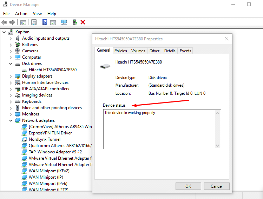The width and height of the screenshot is (263, 199).
Task: Click Scan for hardware changes icon
Action: pos(64,22)
